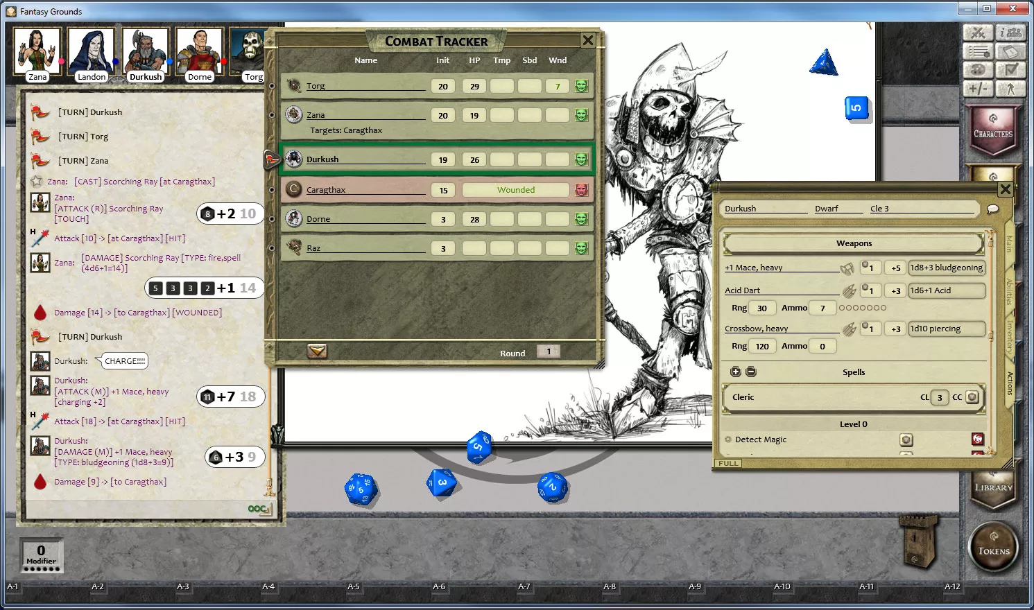
Task: Open the combat tracker crossed-swords button
Action: coord(978,33)
